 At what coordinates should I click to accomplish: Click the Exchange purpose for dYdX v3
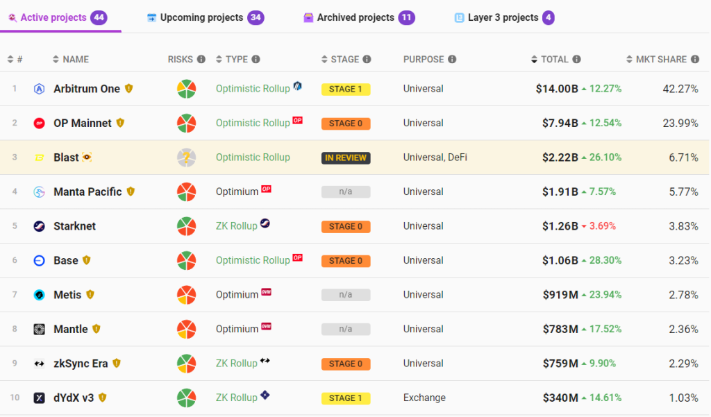tap(424, 398)
